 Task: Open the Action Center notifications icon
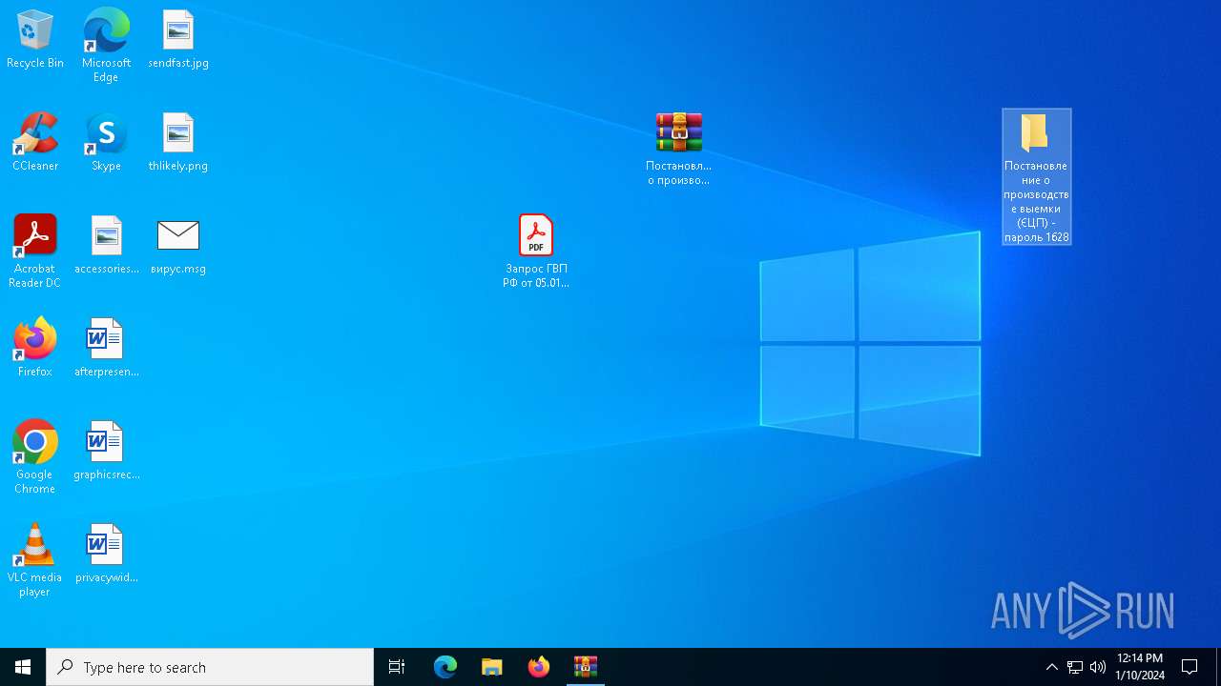1190,667
